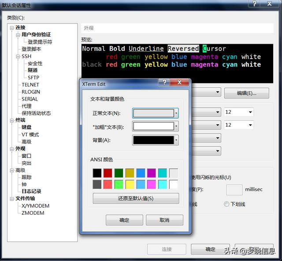Select ZMODEM in category tree
The image size is (282, 261).
tap(33, 213)
